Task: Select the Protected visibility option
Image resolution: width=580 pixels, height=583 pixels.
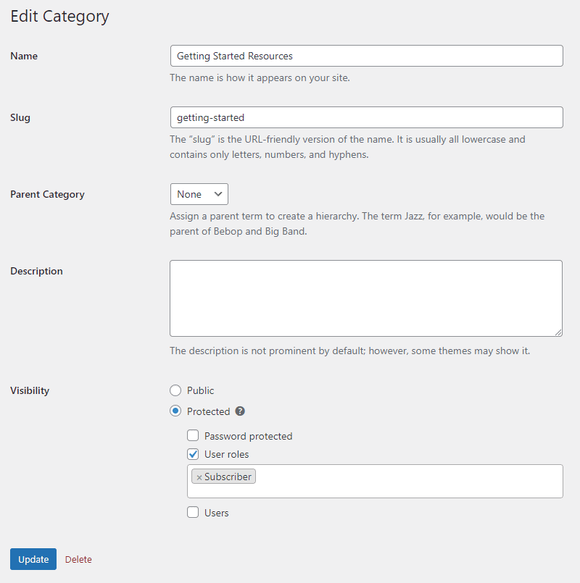Action: pos(175,411)
